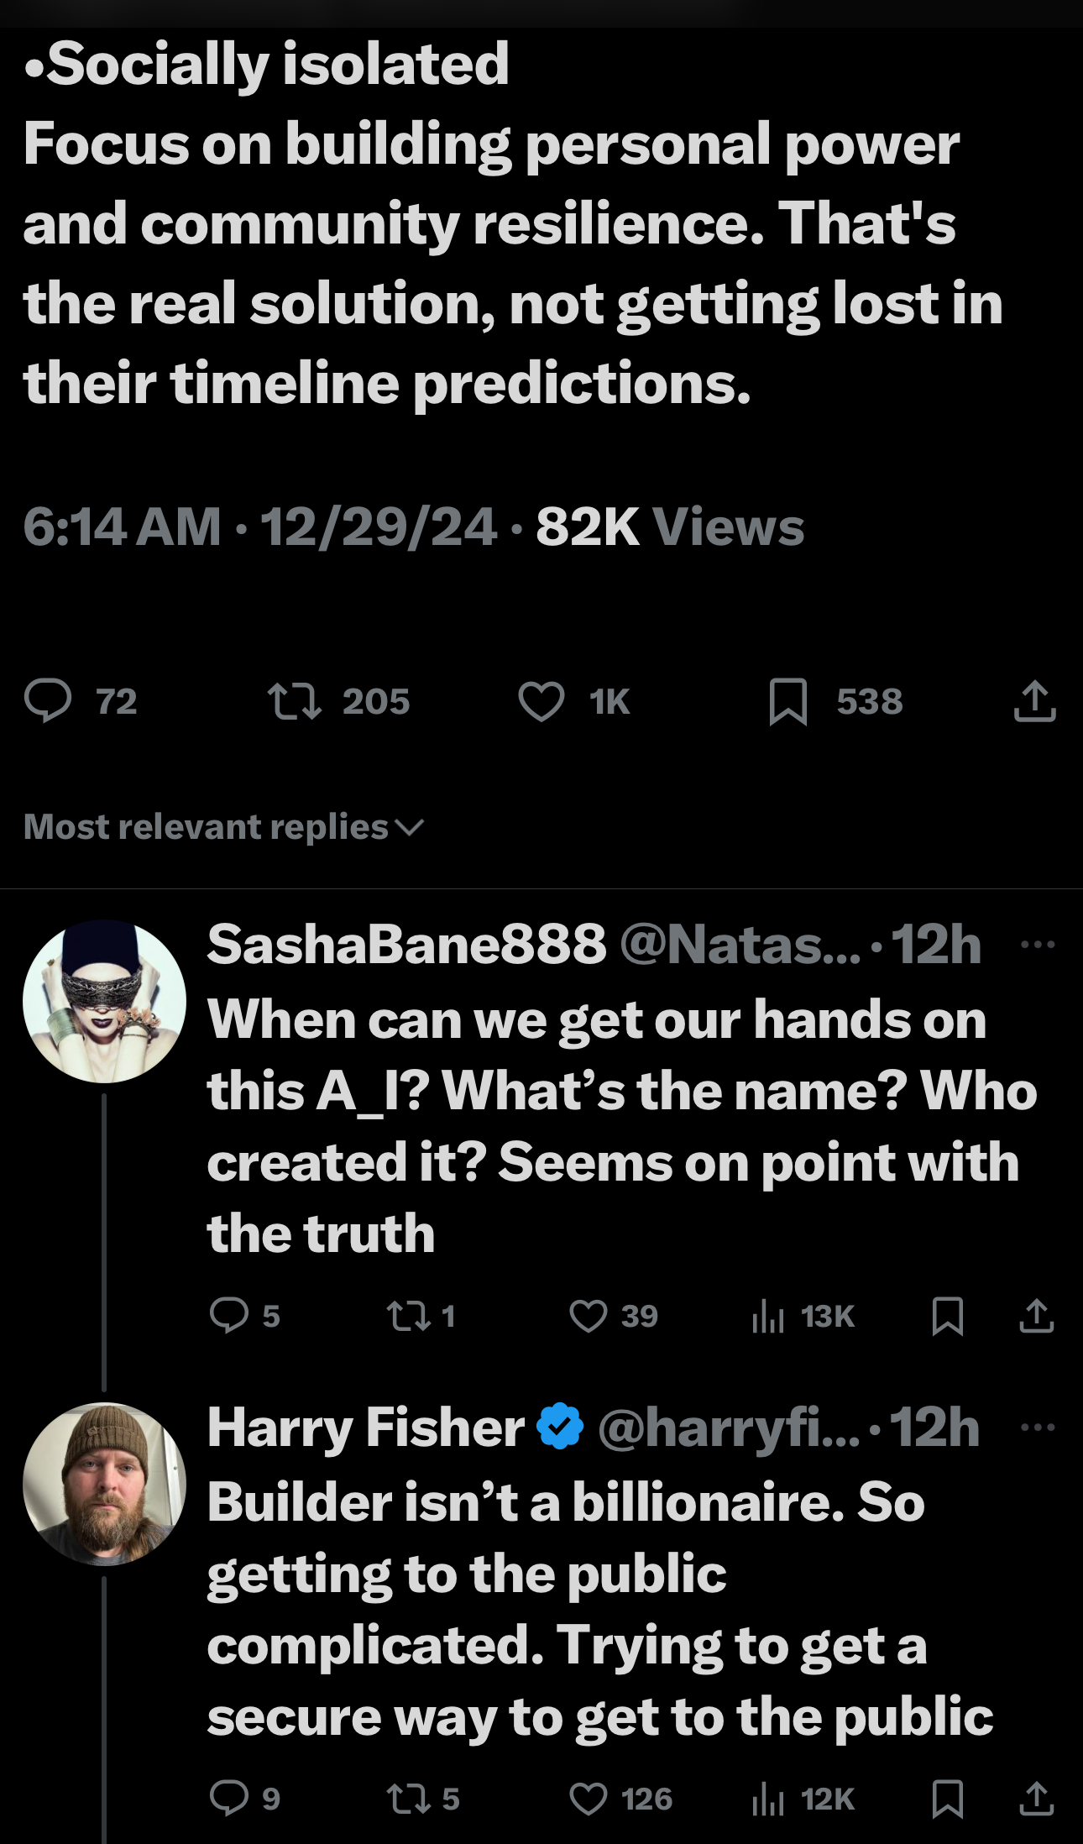Bookmark the main post with 538 bookmarks
Screen dimensions: 1083x1844
[787, 701]
